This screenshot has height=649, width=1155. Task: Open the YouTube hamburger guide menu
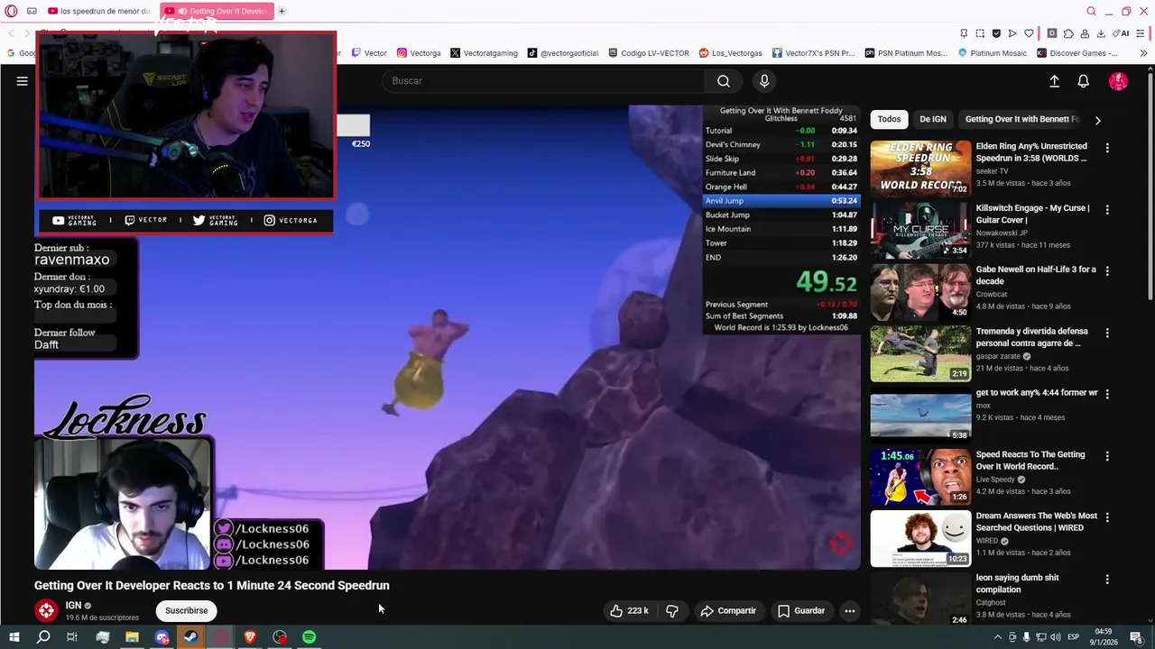pos(22,81)
